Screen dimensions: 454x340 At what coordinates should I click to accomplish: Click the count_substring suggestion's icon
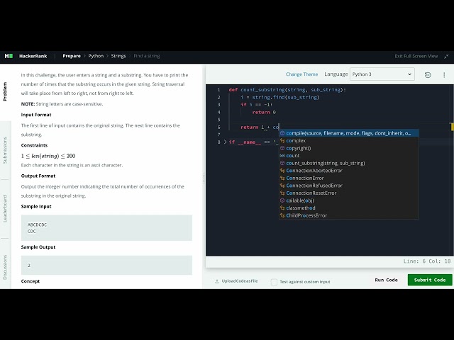[x=282, y=163]
